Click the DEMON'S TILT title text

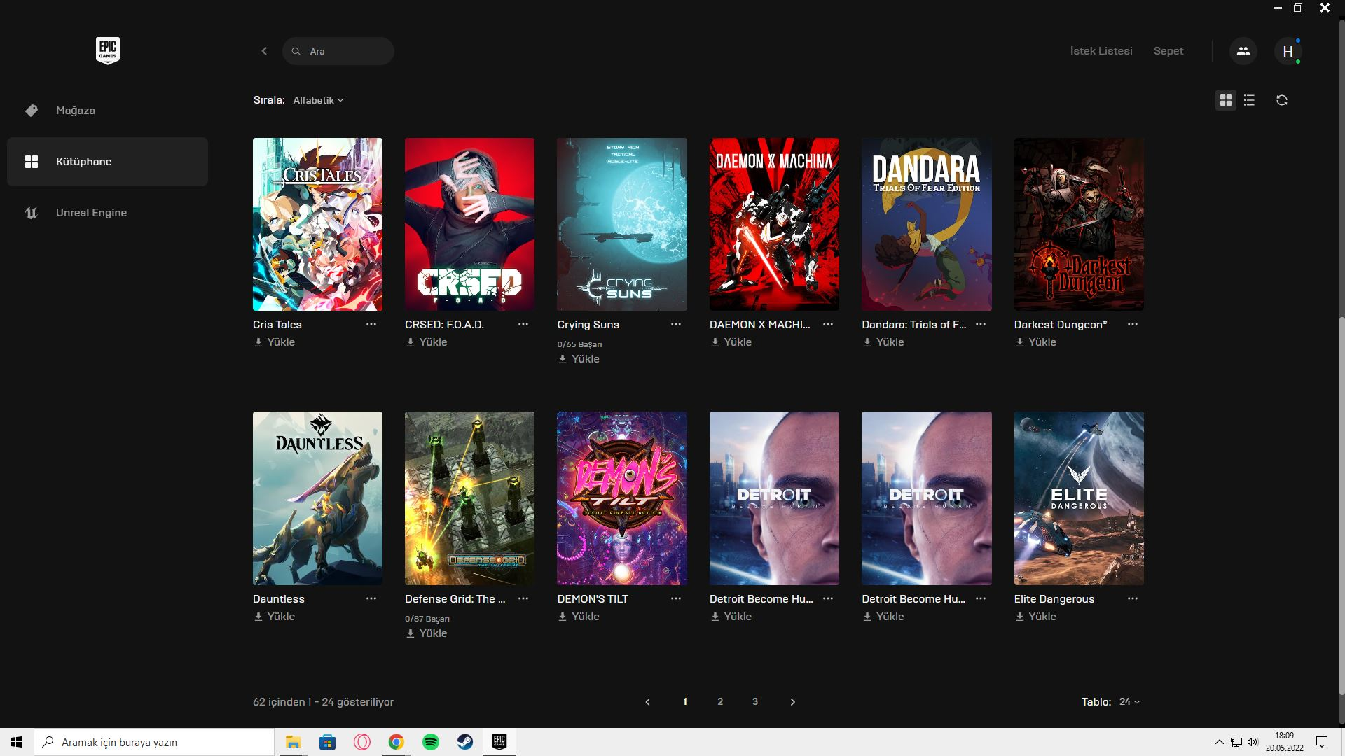[593, 599]
